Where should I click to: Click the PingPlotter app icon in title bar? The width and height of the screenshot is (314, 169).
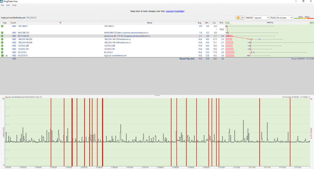[2, 1]
